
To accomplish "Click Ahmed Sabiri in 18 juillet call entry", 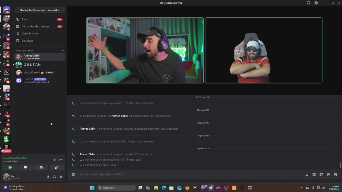I will 88,154.
